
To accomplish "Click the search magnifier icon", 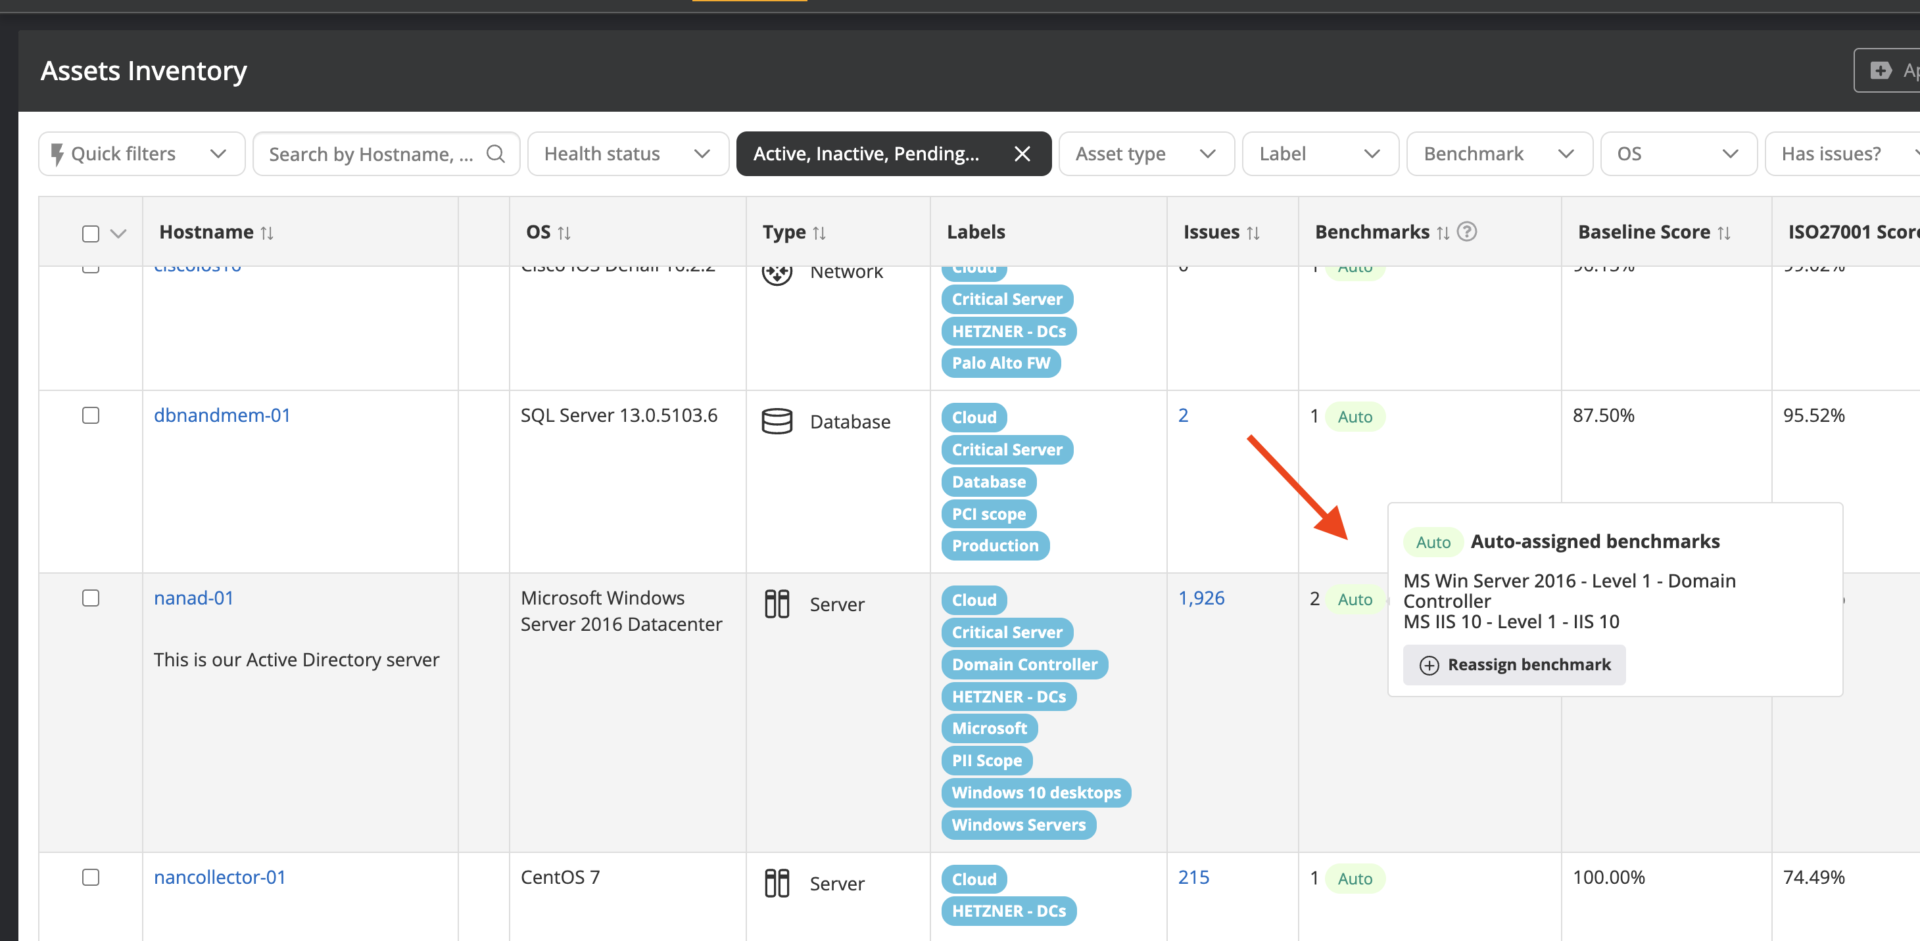I will click(495, 154).
